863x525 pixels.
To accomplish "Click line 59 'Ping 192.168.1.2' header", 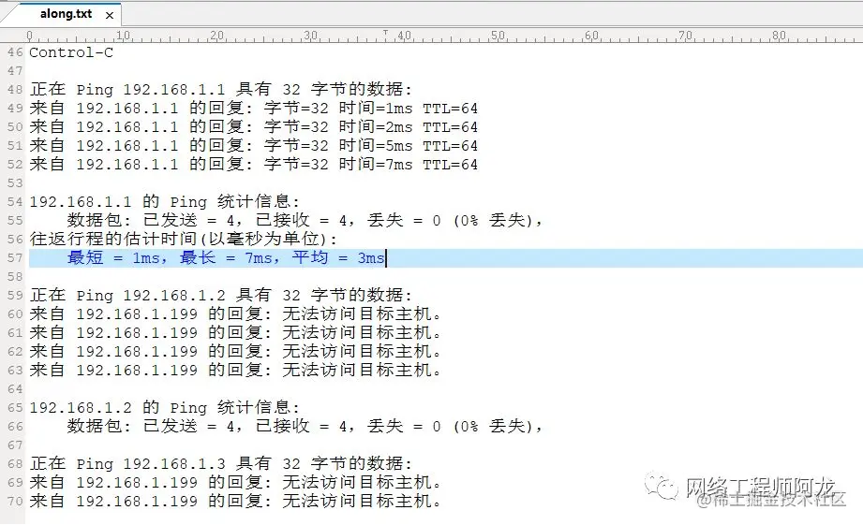I will [x=221, y=295].
